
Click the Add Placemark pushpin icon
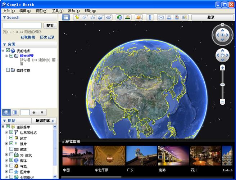[77, 17]
